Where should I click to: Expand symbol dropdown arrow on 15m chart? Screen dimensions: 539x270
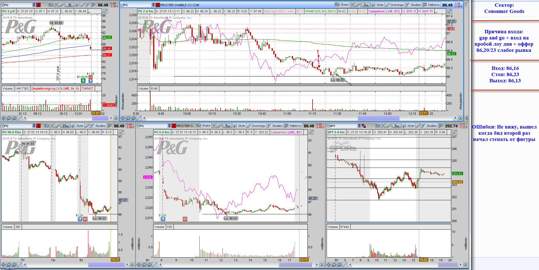point(34,126)
